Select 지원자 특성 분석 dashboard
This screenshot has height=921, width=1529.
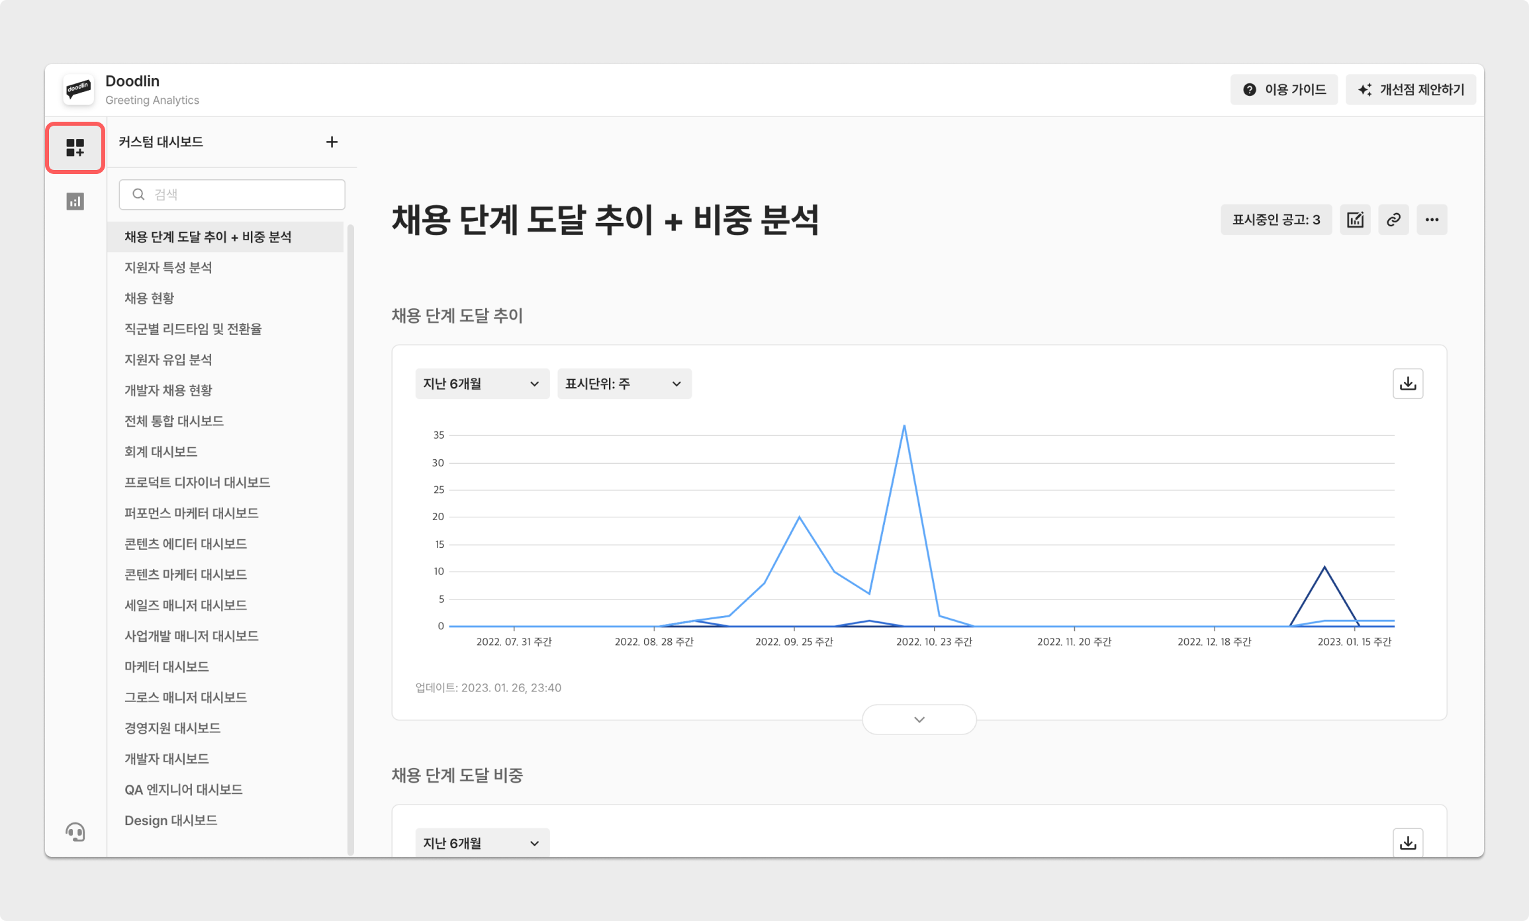tap(168, 267)
